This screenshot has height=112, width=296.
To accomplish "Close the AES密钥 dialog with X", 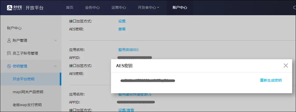I will pos(286,66).
